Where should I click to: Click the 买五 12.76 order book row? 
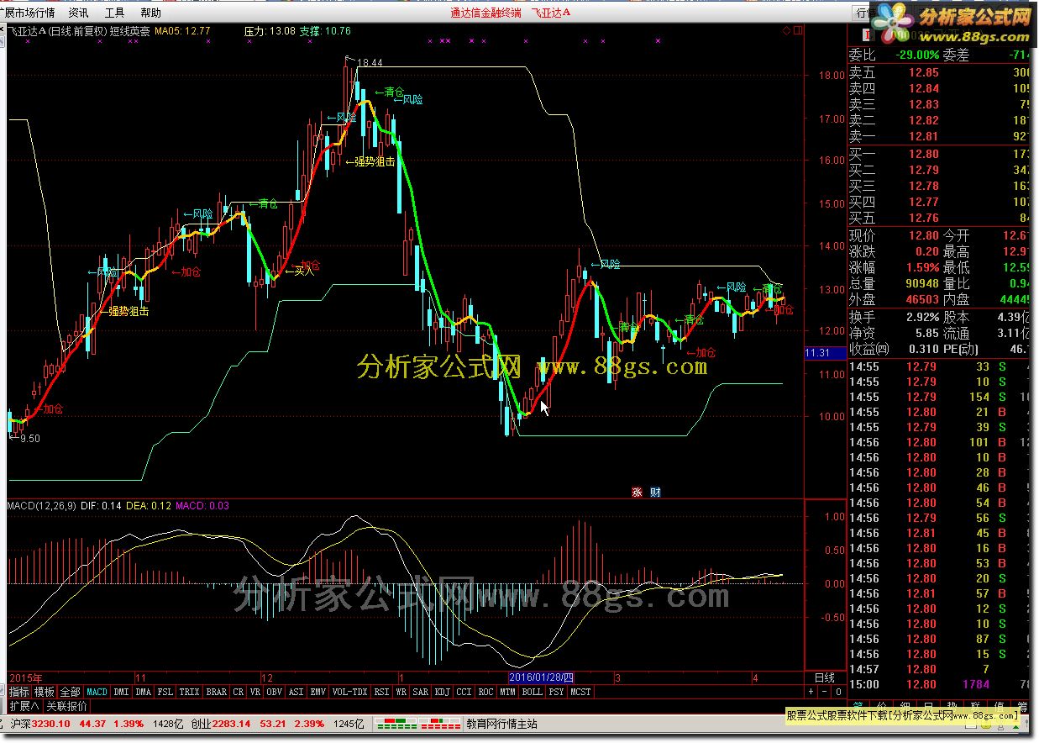939,218
